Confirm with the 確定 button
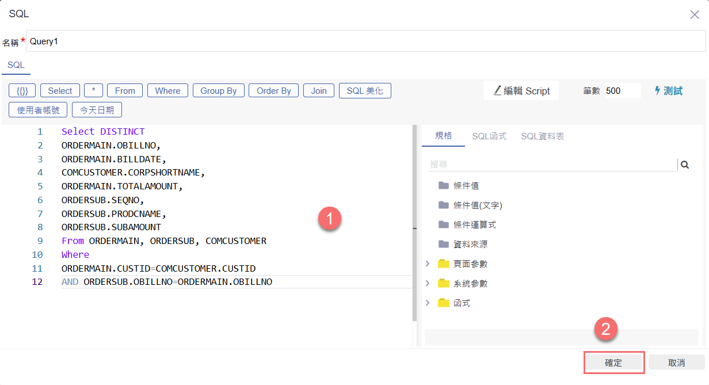Image resolution: width=709 pixels, height=385 pixels. pyautogui.click(x=613, y=363)
